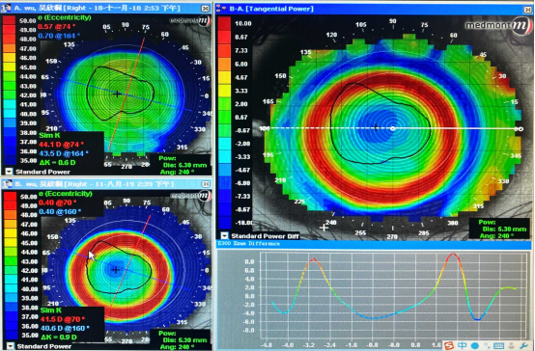
Task: Click the ΔK = 0.9 D value
Action: pos(58,337)
